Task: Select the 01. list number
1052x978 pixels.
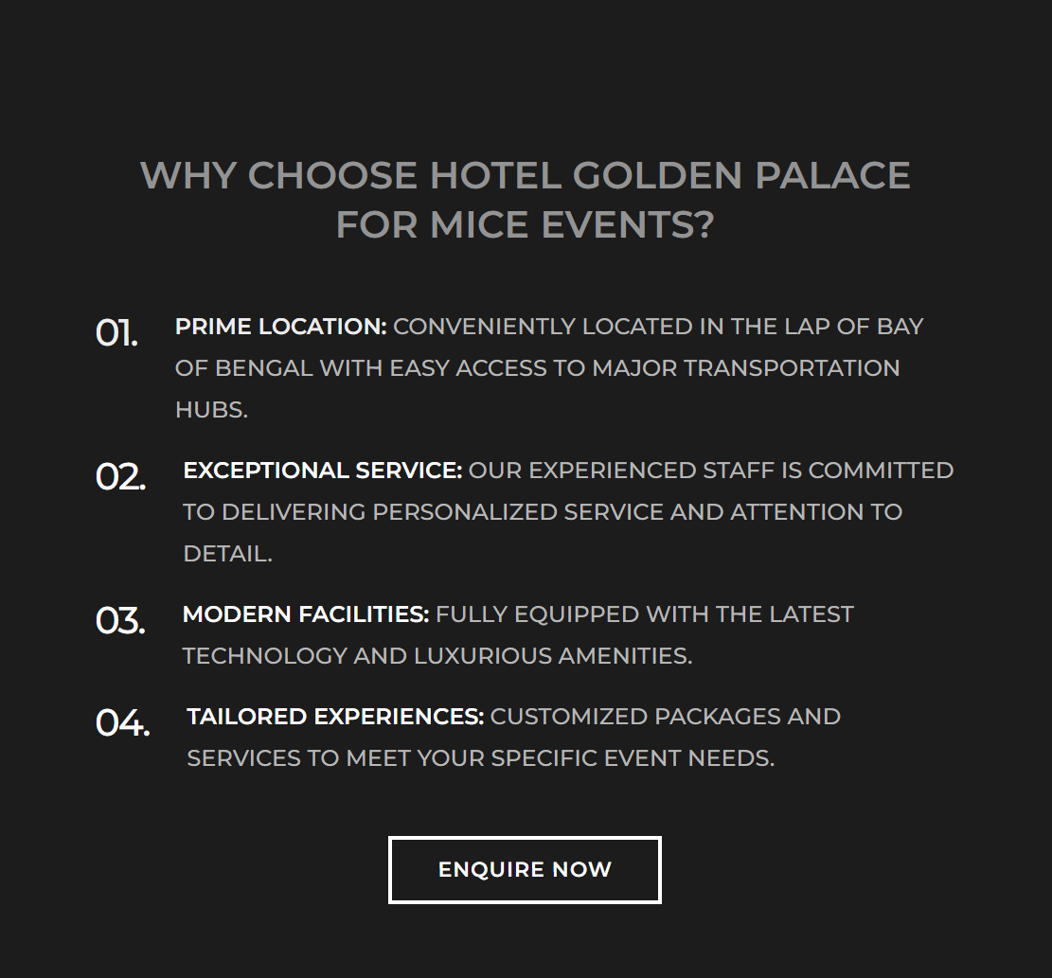Action: click(116, 332)
